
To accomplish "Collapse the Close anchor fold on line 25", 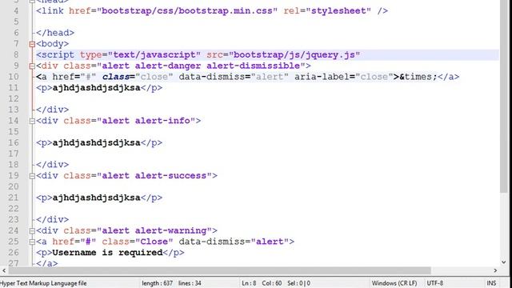I will click(x=32, y=242).
